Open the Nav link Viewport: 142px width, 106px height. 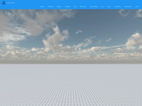103,7
